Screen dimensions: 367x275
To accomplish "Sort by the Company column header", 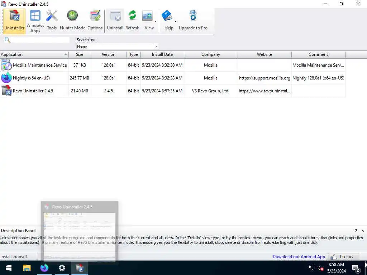I will 211,54.
